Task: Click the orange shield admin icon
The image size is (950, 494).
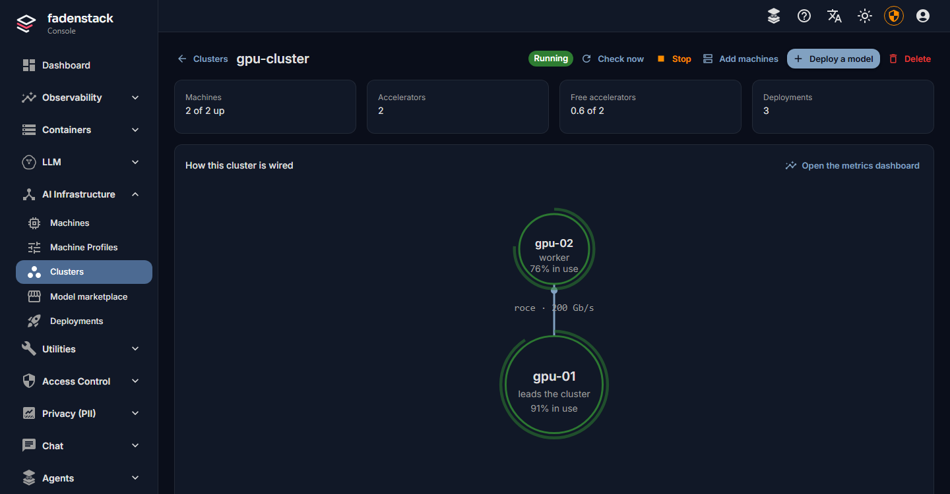Action: click(x=894, y=16)
